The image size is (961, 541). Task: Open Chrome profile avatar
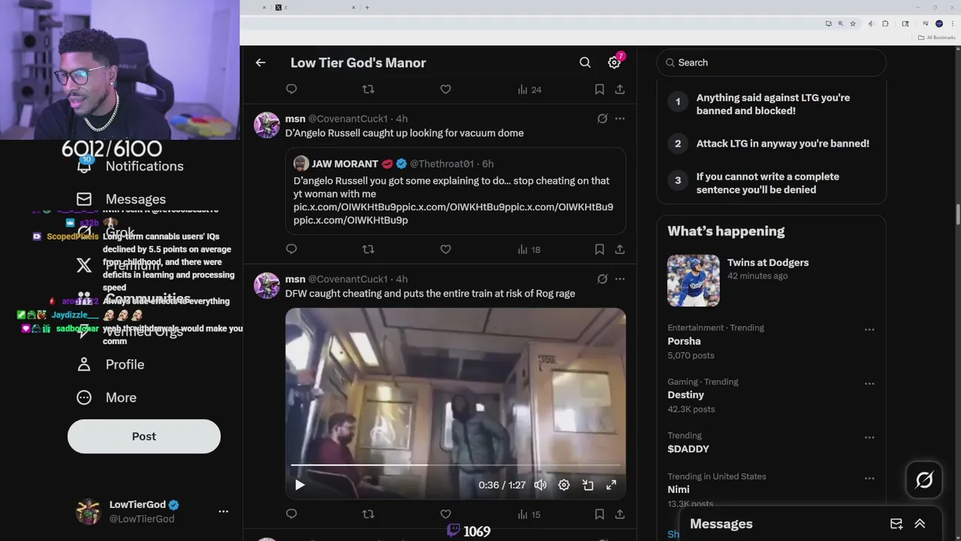938,23
